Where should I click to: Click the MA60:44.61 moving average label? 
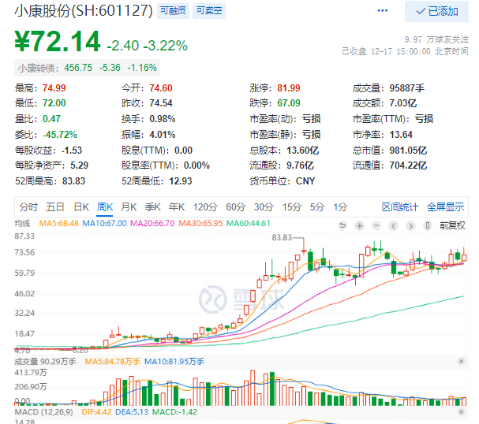coord(249,223)
